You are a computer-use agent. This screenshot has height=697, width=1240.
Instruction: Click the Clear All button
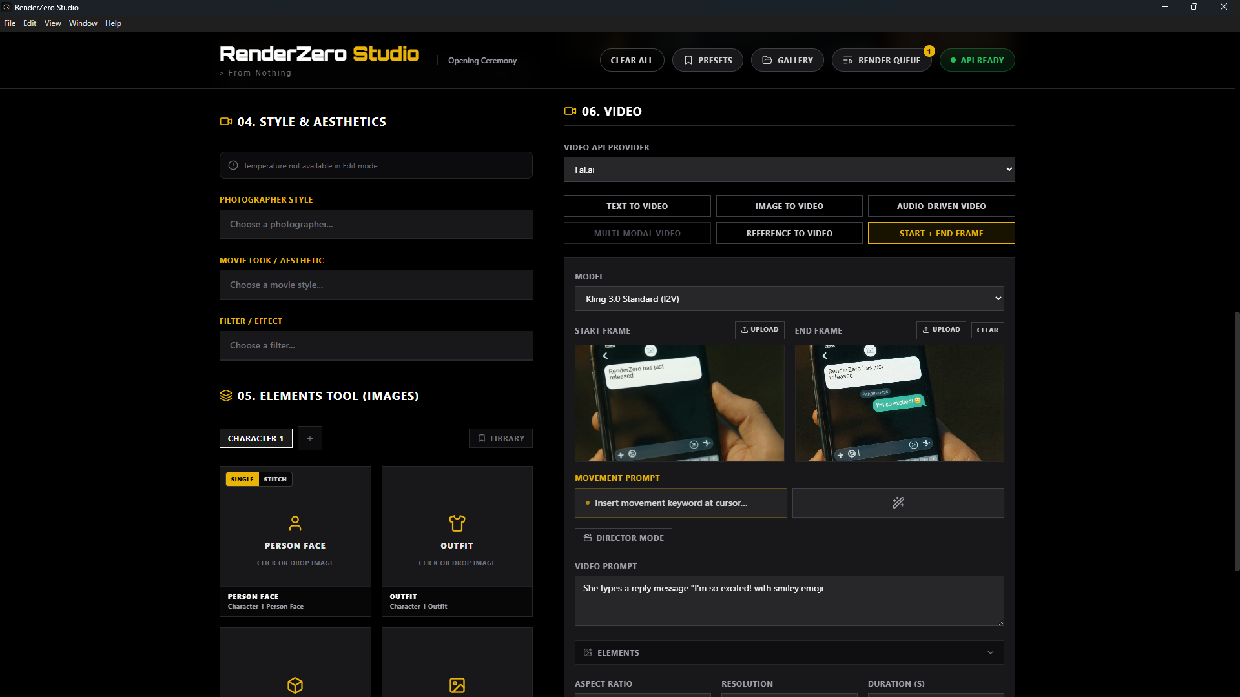(x=632, y=60)
